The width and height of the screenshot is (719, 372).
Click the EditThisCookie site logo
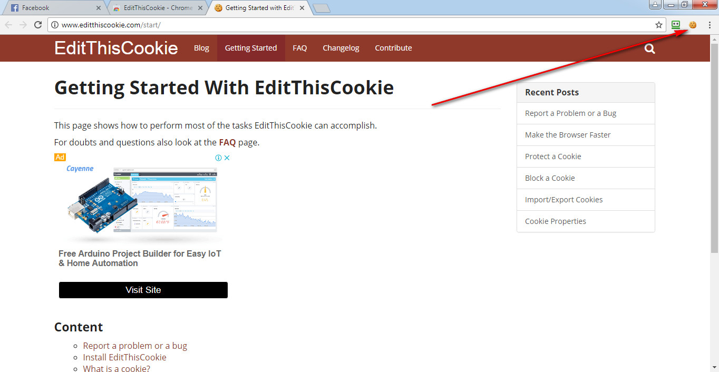116,48
